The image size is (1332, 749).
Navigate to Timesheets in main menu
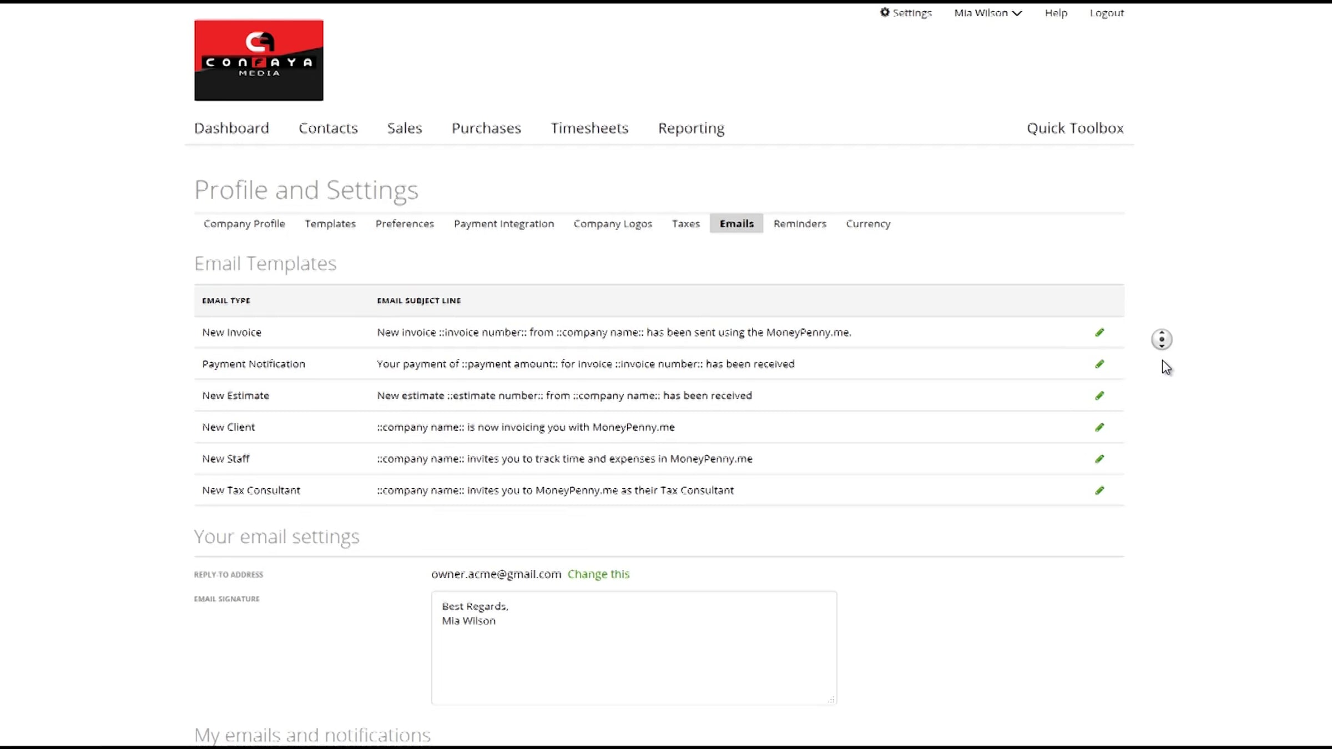(x=589, y=128)
